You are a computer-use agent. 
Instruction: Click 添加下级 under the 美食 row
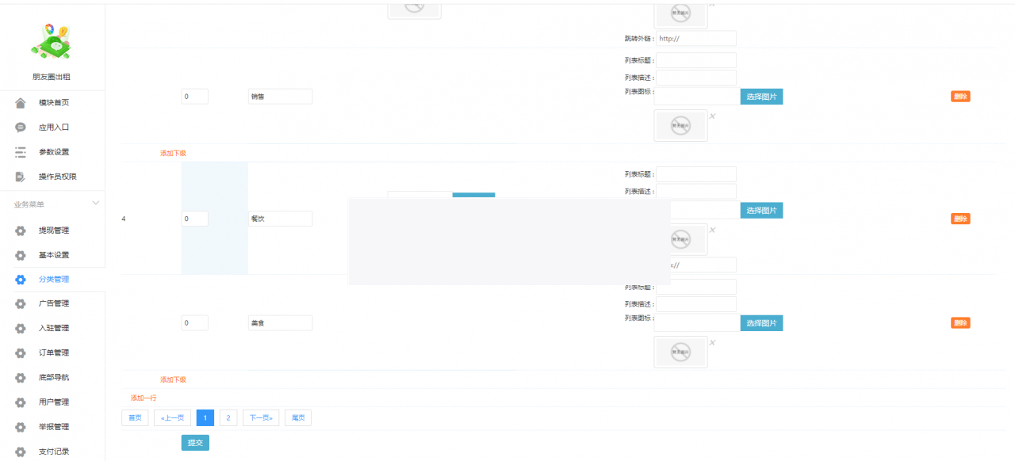[x=172, y=379]
